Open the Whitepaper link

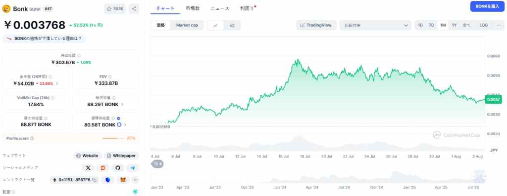[121, 156]
